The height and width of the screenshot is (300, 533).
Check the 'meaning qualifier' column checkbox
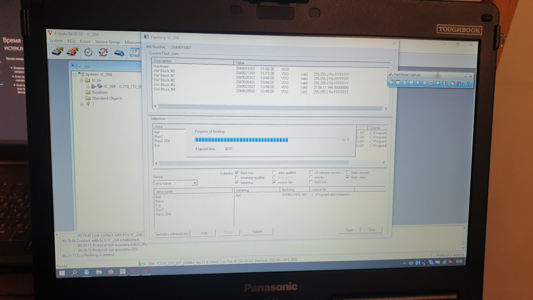(237, 178)
